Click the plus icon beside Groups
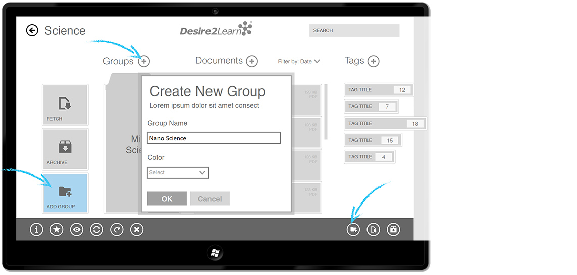The width and height of the screenshot is (577, 275). point(144,61)
